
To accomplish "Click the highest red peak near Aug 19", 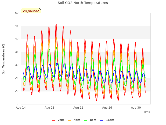I will point(56,24).
